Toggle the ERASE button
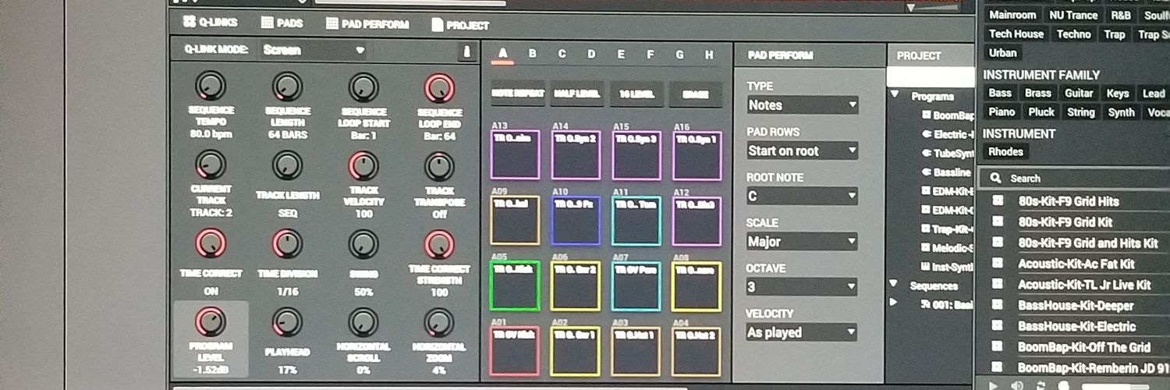The width and height of the screenshot is (1170, 390). pyautogui.click(x=695, y=94)
